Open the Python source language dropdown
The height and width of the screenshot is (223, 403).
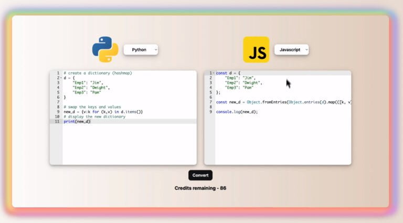coord(141,49)
